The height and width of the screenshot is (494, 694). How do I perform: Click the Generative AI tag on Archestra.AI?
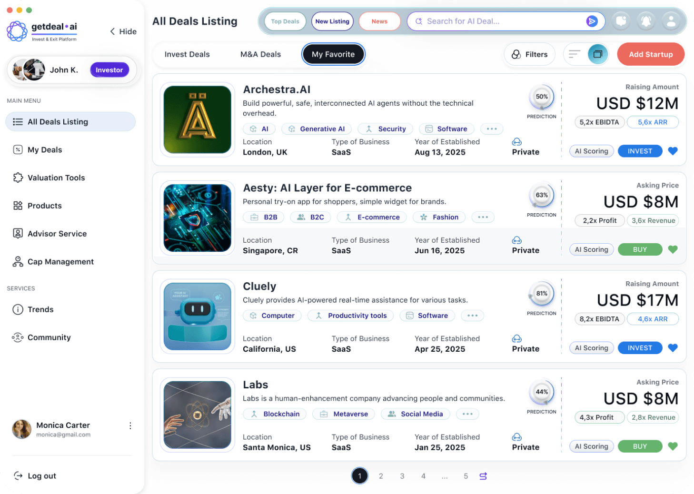click(317, 129)
